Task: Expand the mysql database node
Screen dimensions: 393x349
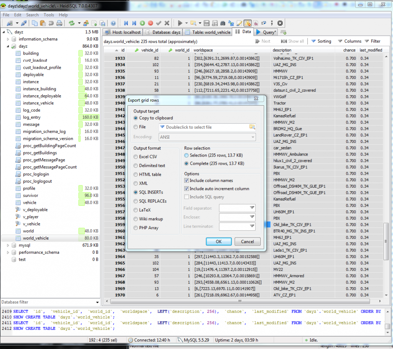Action: [8, 245]
